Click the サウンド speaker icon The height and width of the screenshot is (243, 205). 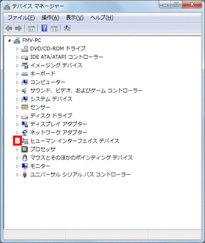coord(24,91)
